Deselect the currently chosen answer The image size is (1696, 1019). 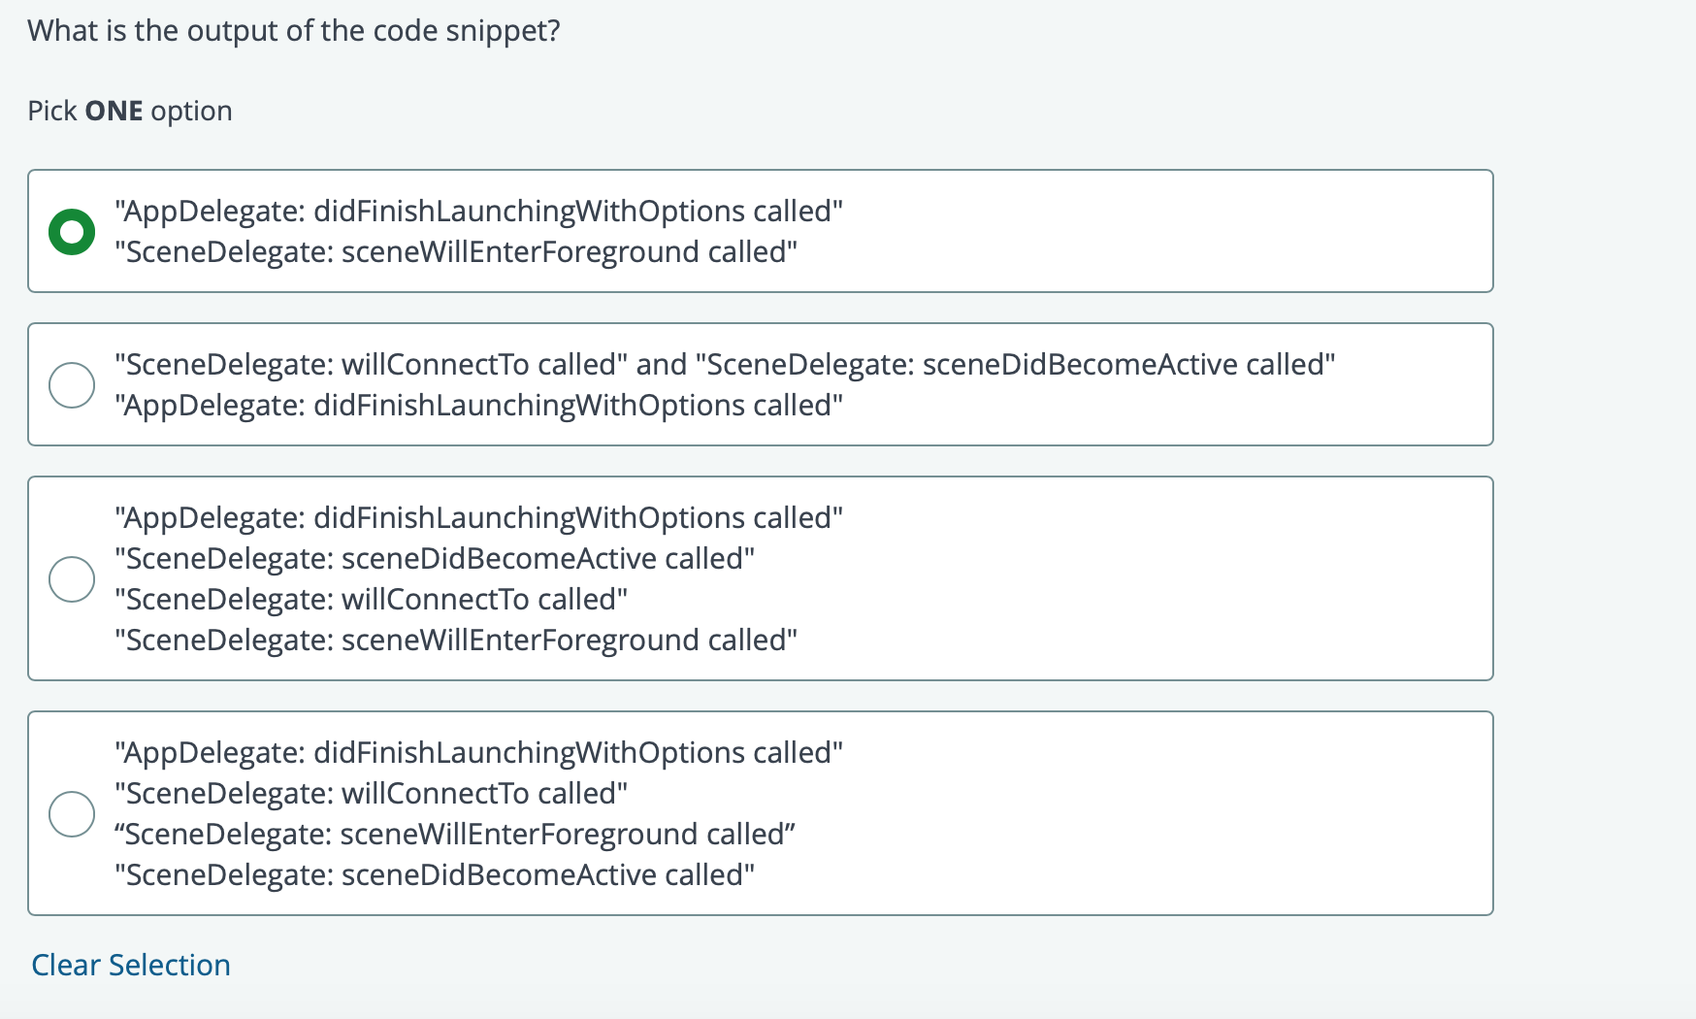[x=132, y=964]
